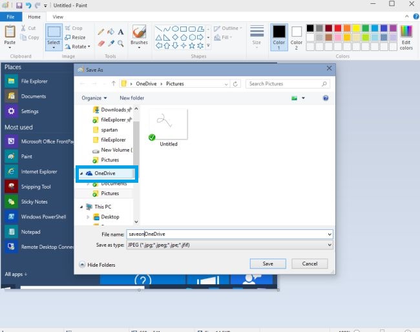Pick the red color swatch

338,28
